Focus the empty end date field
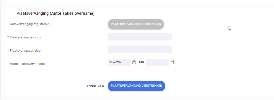Screen dimensions: 274x100 point(158,62)
